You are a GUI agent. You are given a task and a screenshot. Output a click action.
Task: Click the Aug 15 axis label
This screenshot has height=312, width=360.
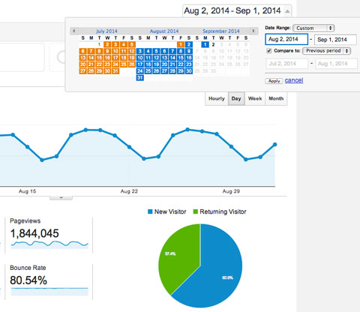[27, 191]
